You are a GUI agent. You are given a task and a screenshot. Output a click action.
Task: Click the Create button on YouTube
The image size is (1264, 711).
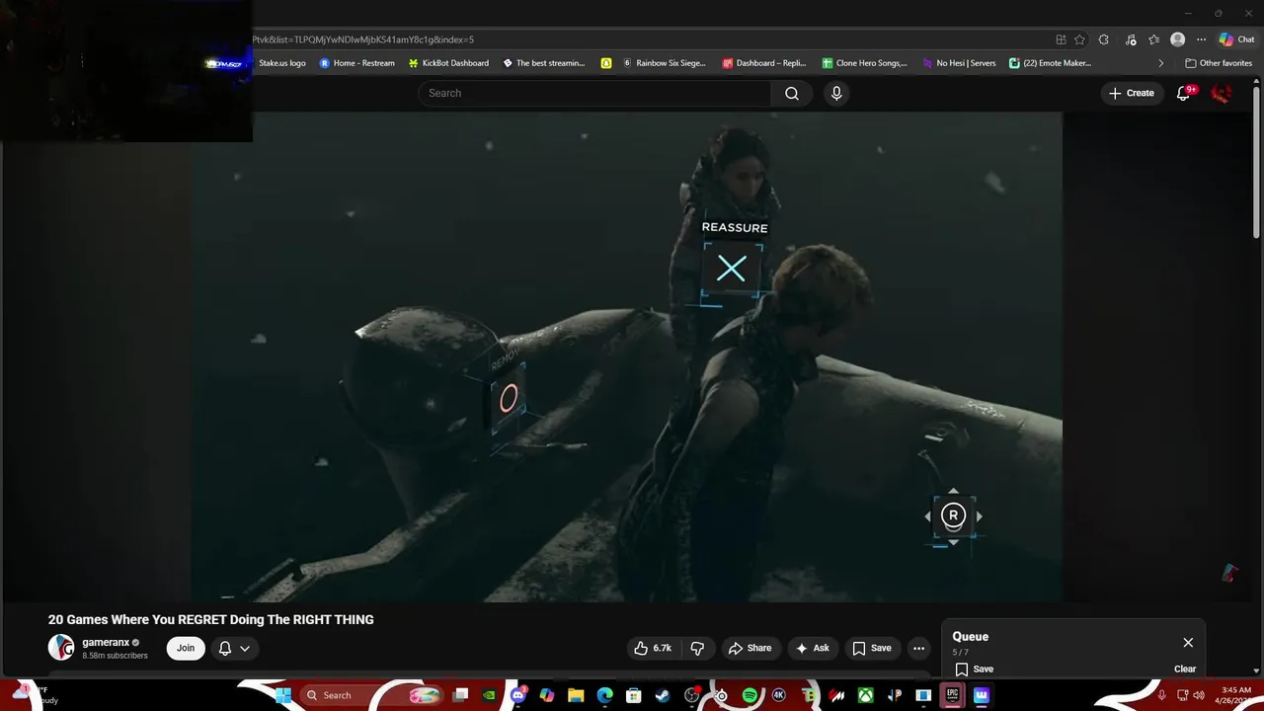(1132, 93)
